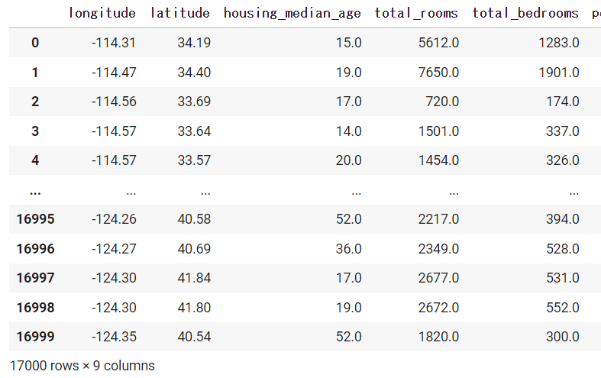Click the ellipsis in the index column
Viewport: 601px width, 378px height.
tap(35, 190)
